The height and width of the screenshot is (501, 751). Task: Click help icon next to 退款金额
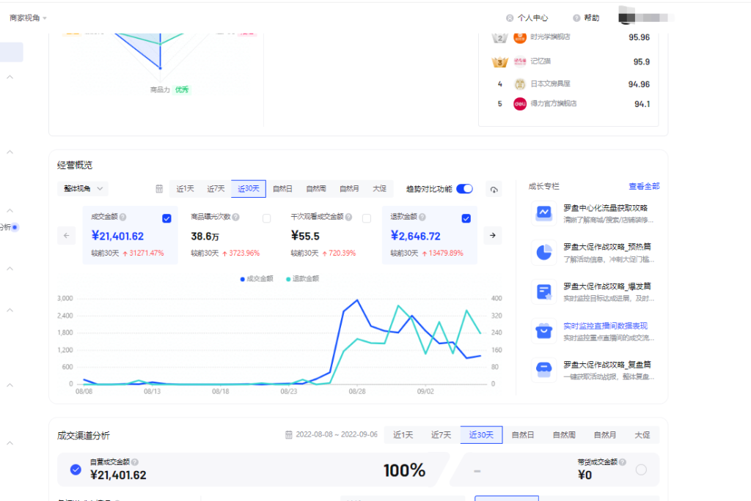click(422, 218)
